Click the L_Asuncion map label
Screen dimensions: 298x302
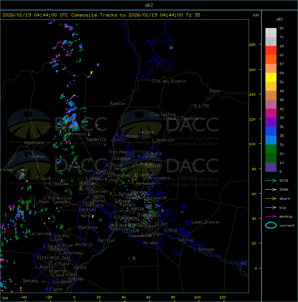[x=163, y=140]
